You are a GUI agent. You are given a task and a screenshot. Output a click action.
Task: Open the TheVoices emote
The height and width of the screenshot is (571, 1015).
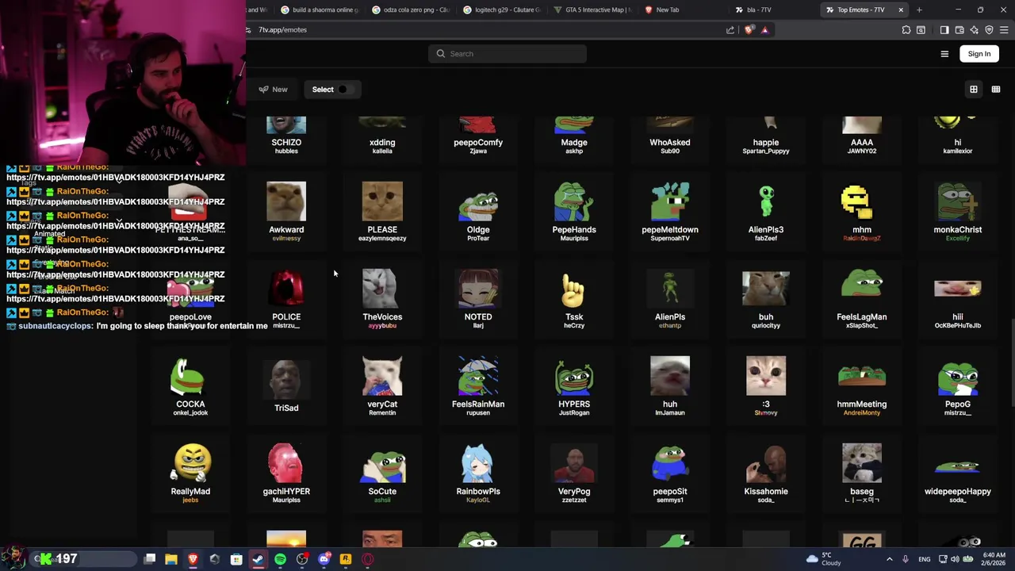(x=382, y=298)
